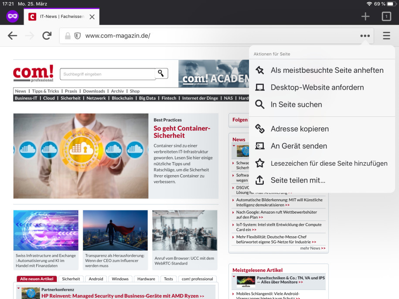
Task: Click 'mehr News' link
Action: tap(313, 248)
